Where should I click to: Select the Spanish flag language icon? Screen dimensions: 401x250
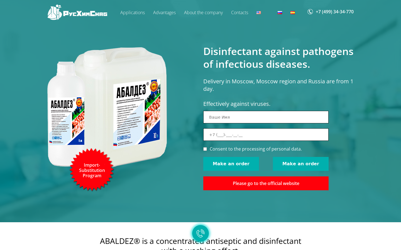(x=293, y=13)
